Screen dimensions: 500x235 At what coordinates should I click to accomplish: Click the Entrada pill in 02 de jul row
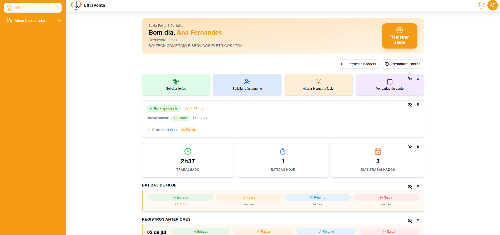pyautogui.click(x=201, y=232)
